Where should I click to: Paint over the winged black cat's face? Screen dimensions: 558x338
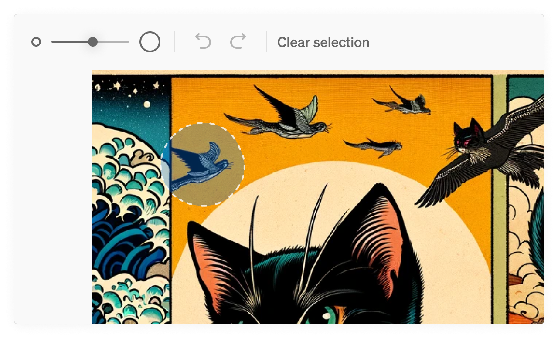[467, 139]
